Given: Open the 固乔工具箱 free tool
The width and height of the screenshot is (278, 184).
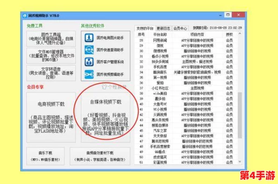Looking at the screenshot, I should pyautogui.click(x=51, y=39).
